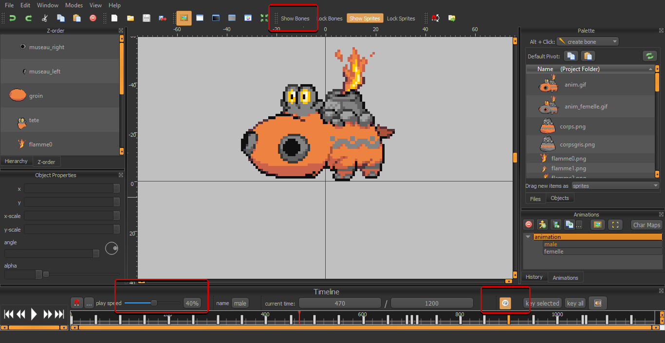Click the Cut scissors icon

point(45,18)
